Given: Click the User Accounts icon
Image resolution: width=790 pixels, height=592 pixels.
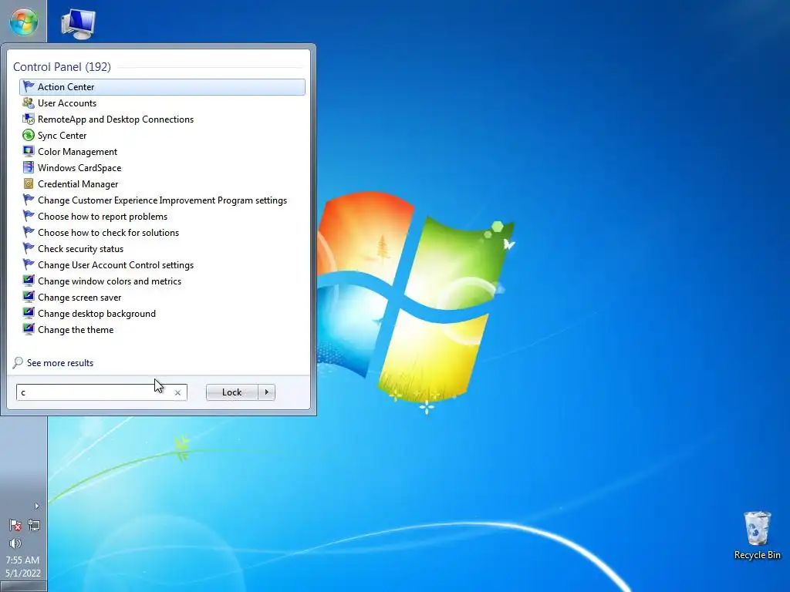Looking at the screenshot, I should coord(29,103).
